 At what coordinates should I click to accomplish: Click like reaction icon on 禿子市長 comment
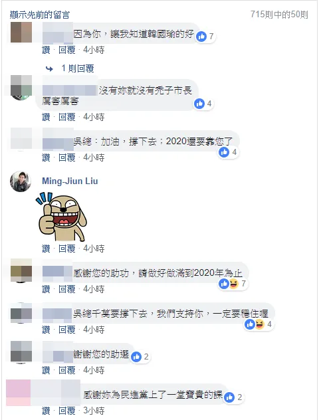[199, 104]
